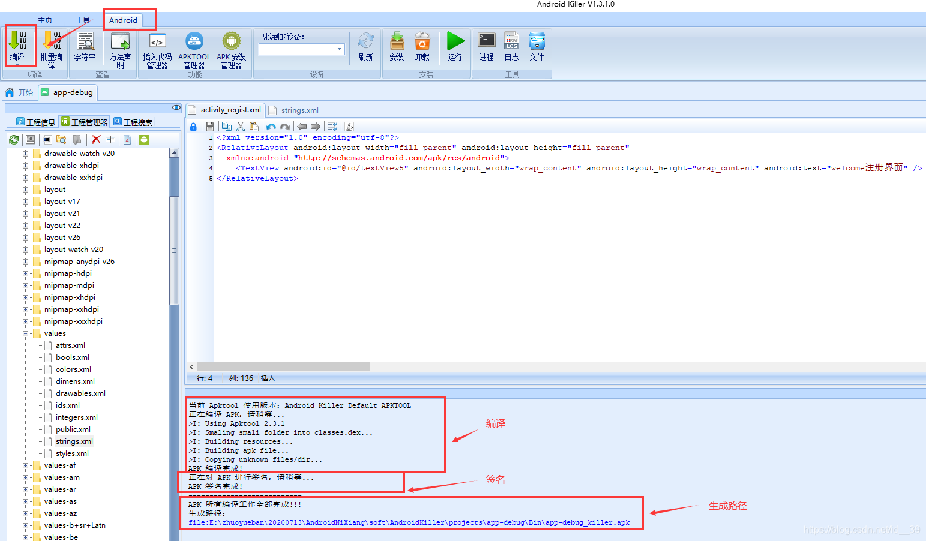The image size is (926, 541).
Task: Click the green refresh icon in project tree toolbar
Action: [14, 140]
